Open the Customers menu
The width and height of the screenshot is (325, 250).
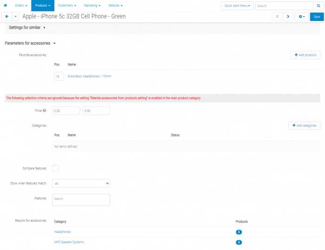click(67, 6)
